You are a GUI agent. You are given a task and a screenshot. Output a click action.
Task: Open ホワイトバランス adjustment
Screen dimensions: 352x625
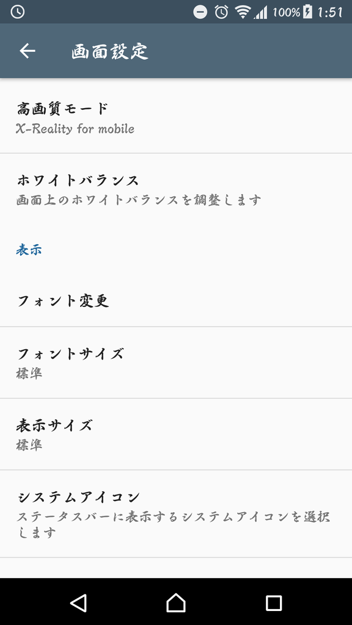point(176,189)
